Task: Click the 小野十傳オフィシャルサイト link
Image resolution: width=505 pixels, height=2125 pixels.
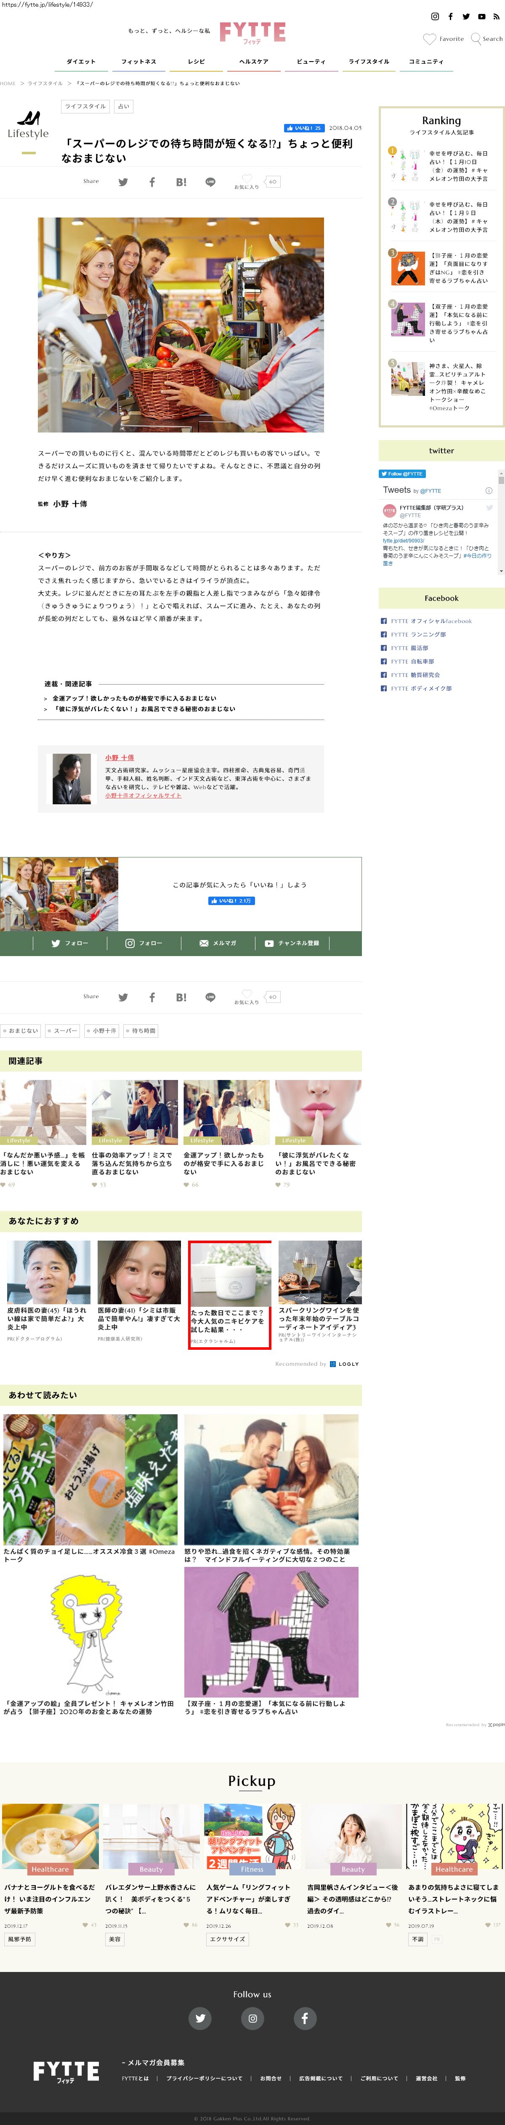Action: 144,795
